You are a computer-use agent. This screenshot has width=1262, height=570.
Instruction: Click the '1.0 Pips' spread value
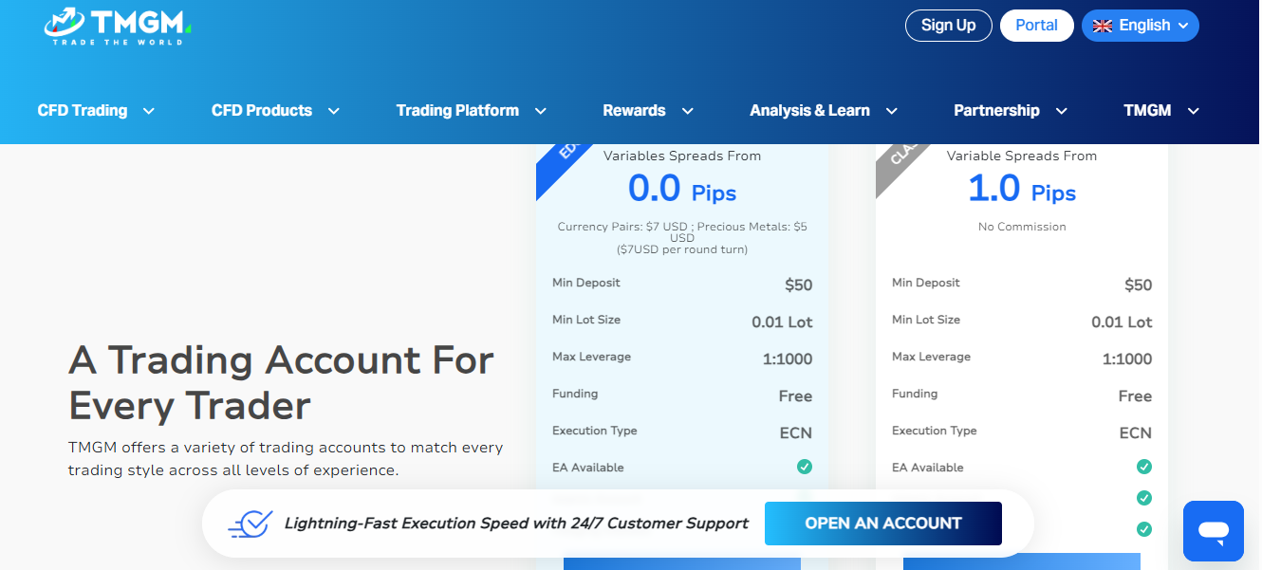tap(1022, 190)
